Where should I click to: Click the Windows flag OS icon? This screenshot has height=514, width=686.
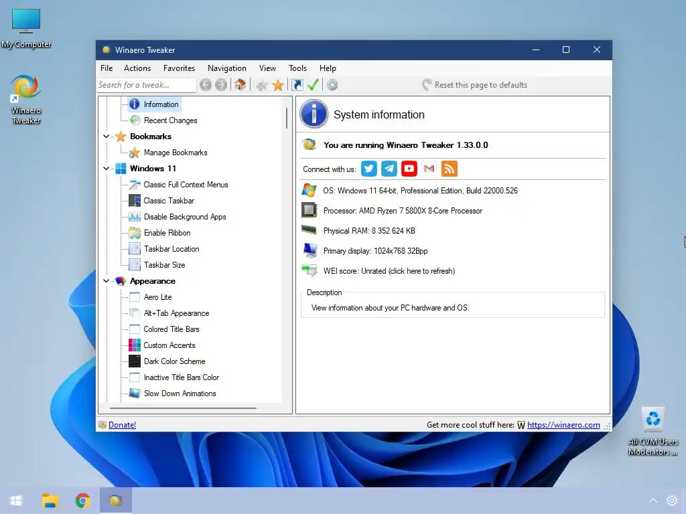click(309, 190)
